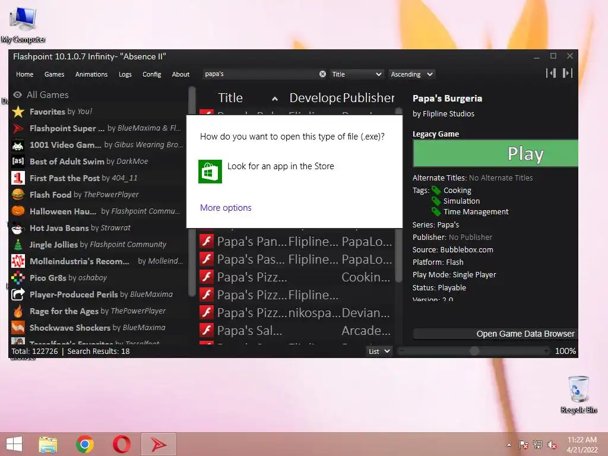
Task: Open the About tab
Action: click(x=180, y=74)
